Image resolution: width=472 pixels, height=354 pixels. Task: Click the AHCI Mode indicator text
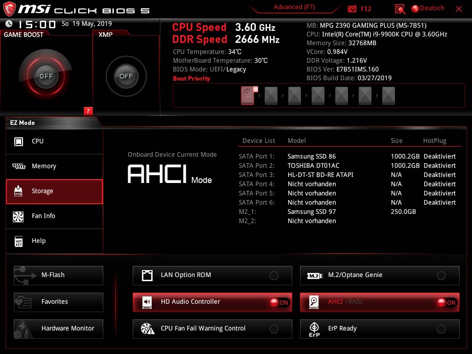pyautogui.click(x=170, y=174)
